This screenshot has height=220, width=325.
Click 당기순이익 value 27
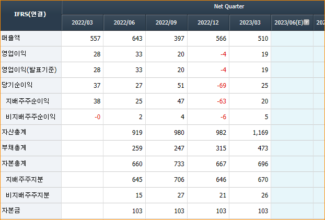tap(139, 85)
